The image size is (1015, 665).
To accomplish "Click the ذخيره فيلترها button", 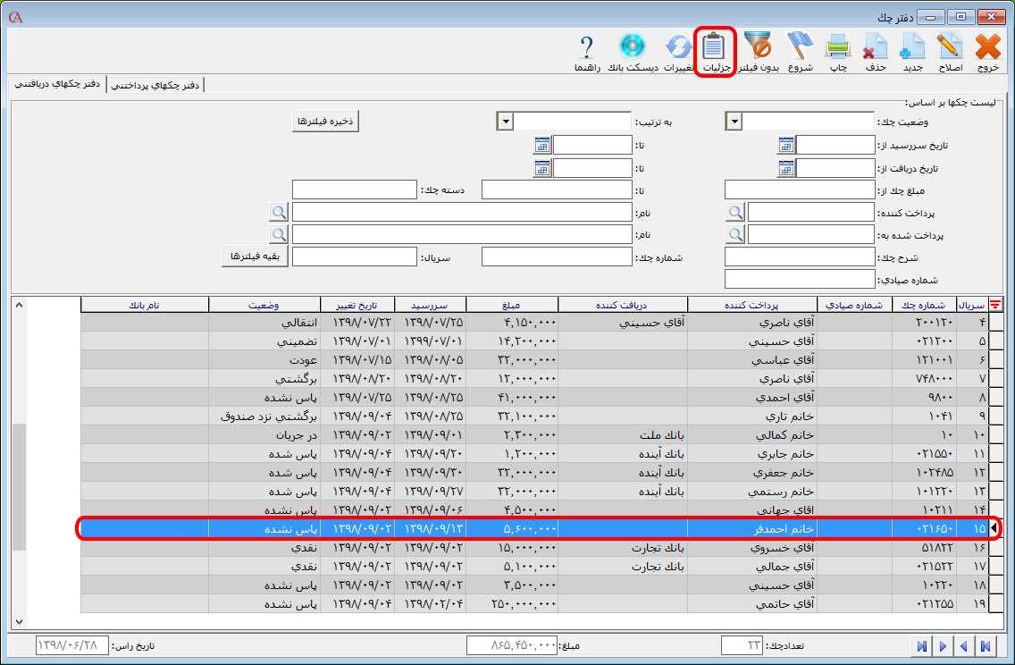I will click(x=323, y=121).
